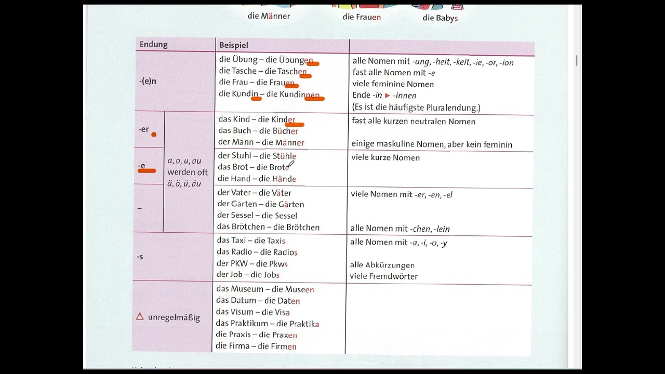Image resolution: width=665 pixels, height=374 pixels.
Task: Click the row 'der PKW – die Pkws'
Action: 252,263
